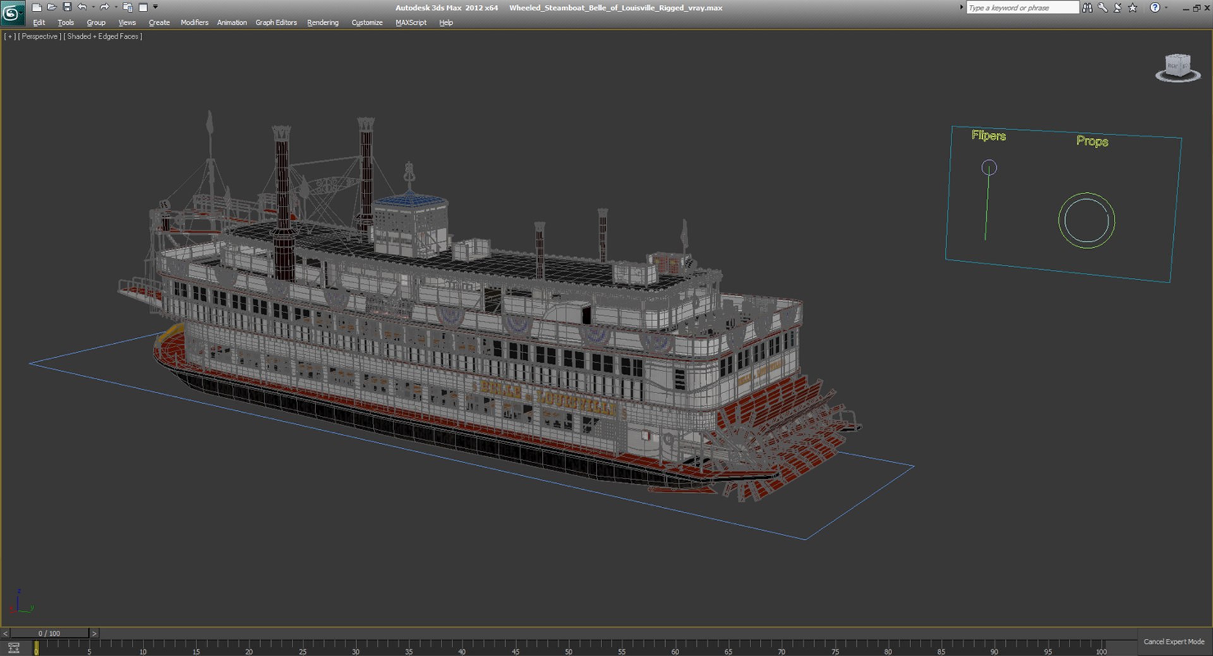
Task: Click the Flipers slider circle handle
Action: (989, 167)
